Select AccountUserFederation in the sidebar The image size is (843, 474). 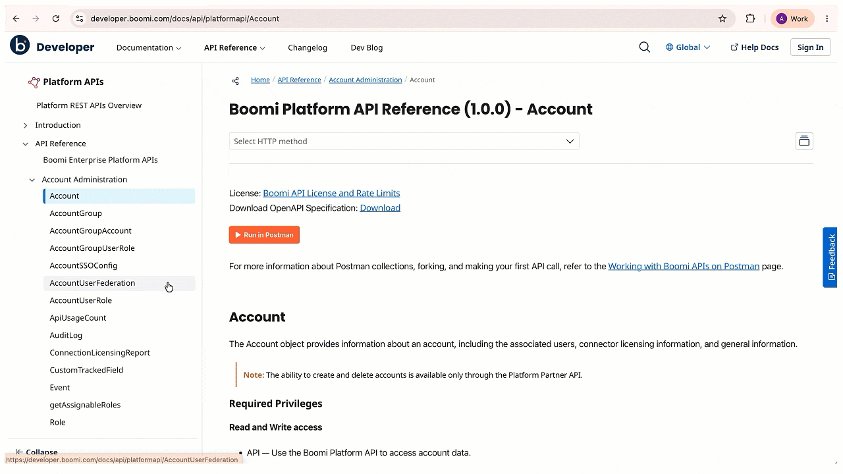(x=119, y=283)
